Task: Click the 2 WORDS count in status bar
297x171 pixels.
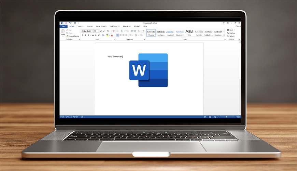Action: click(75, 117)
